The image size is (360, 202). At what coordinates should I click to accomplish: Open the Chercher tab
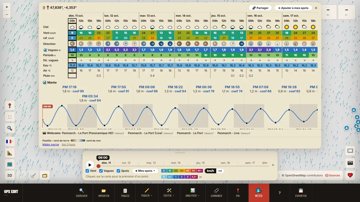[x=82, y=193]
